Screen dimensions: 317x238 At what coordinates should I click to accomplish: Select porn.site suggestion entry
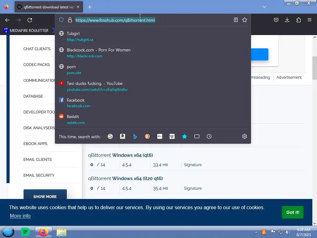(x=153, y=70)
